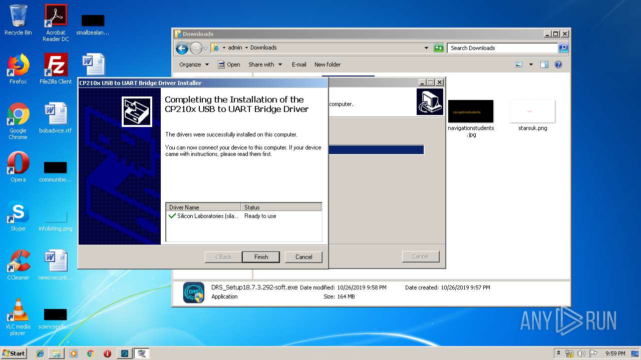Click the Search Downloads field

502,48
